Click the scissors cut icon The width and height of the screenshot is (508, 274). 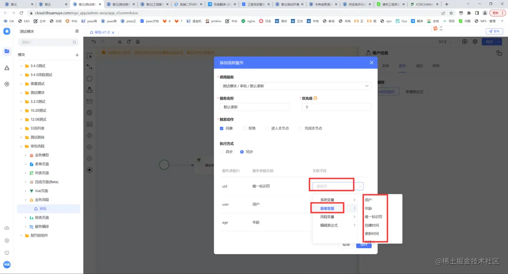tap(120, 42)
